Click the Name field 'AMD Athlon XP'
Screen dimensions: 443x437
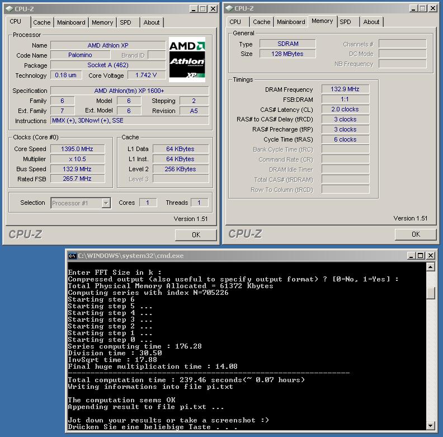tap(108, 45)
